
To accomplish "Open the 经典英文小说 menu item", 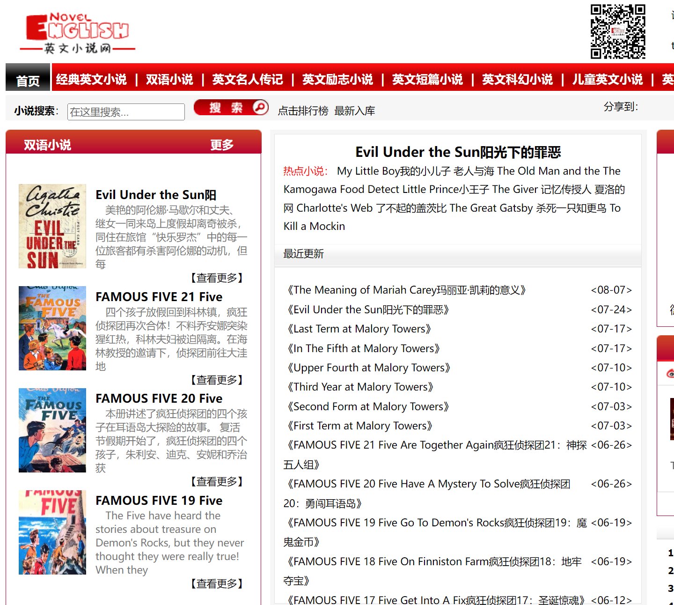I will [91, 80].
